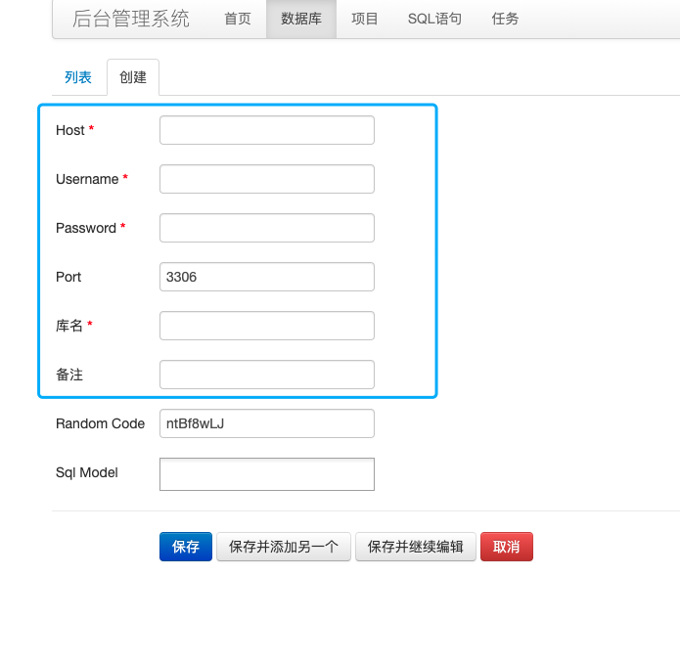Select the 数据库 navigation item
680x664 pixels.
300,19
